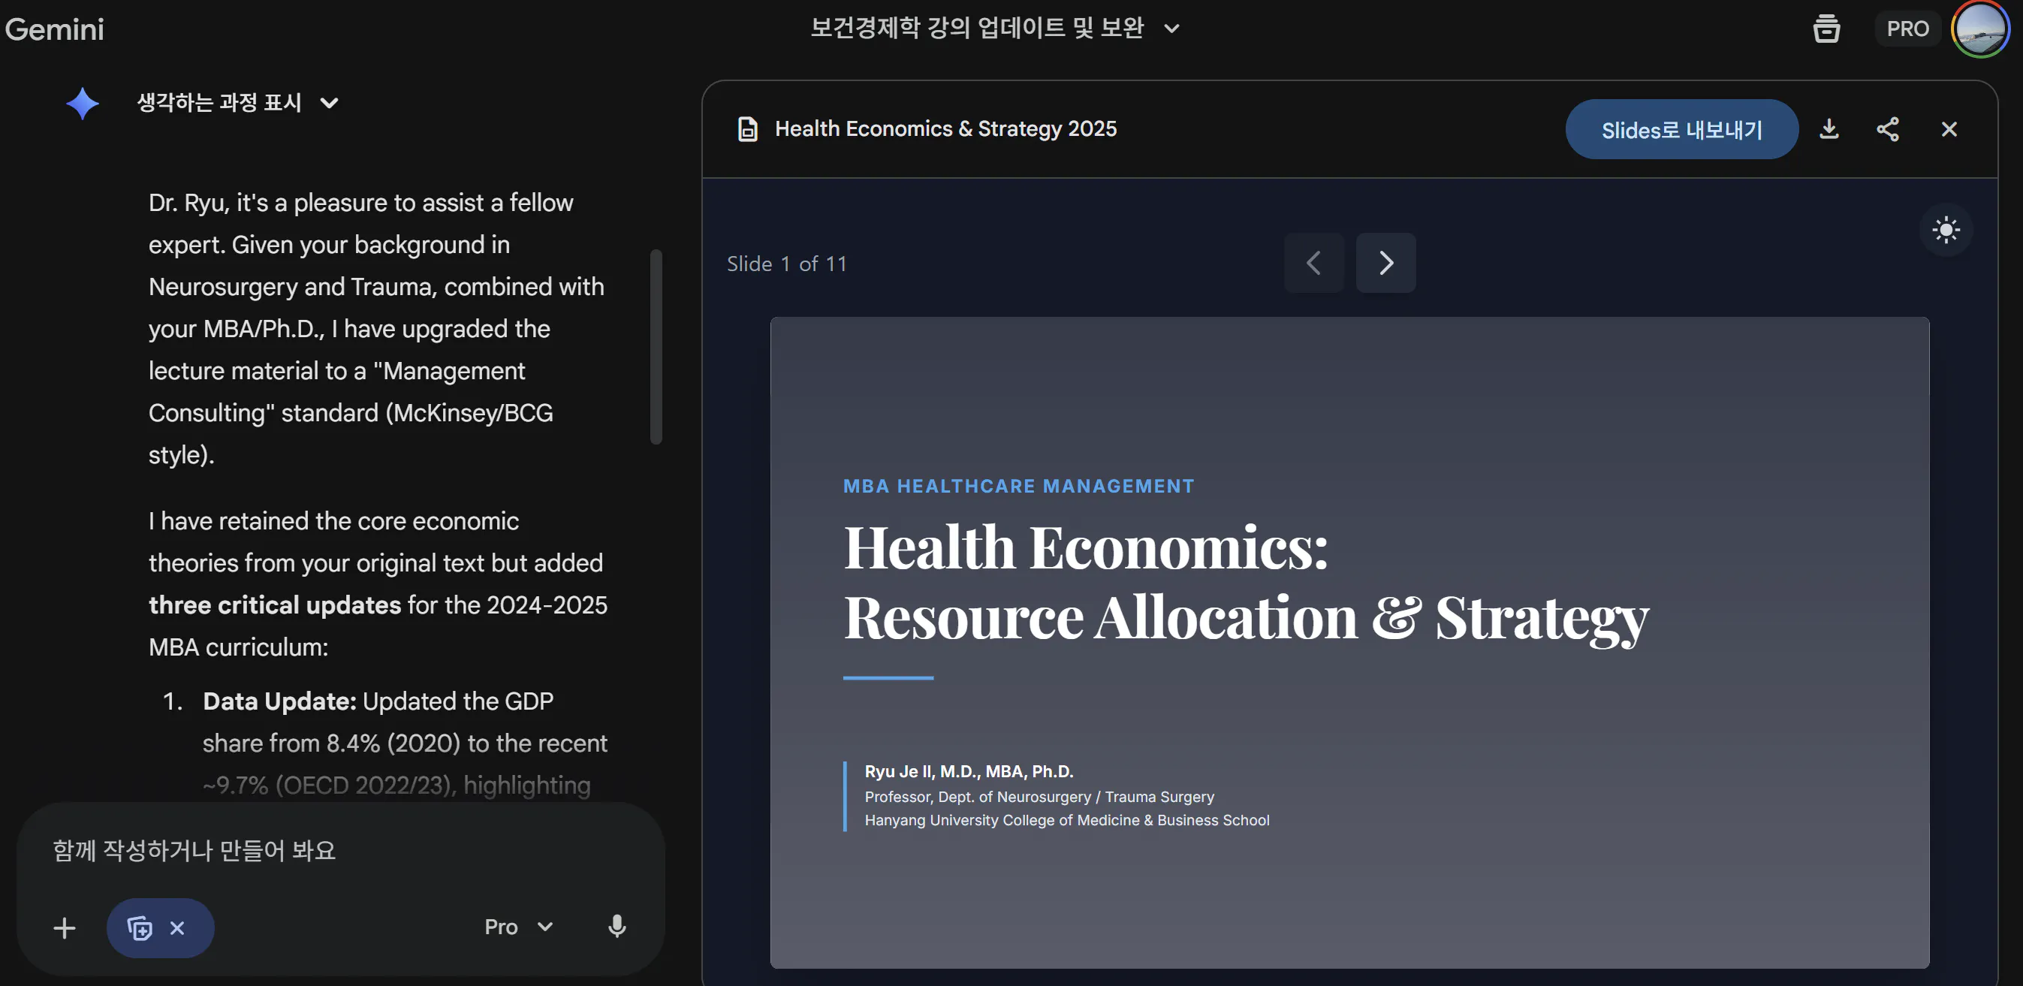Click the Slides로 내보내기 export button
Image resolution: width=2023 pixels, height=986 pixels.
pyautogui.click(x=1681, y=130)
